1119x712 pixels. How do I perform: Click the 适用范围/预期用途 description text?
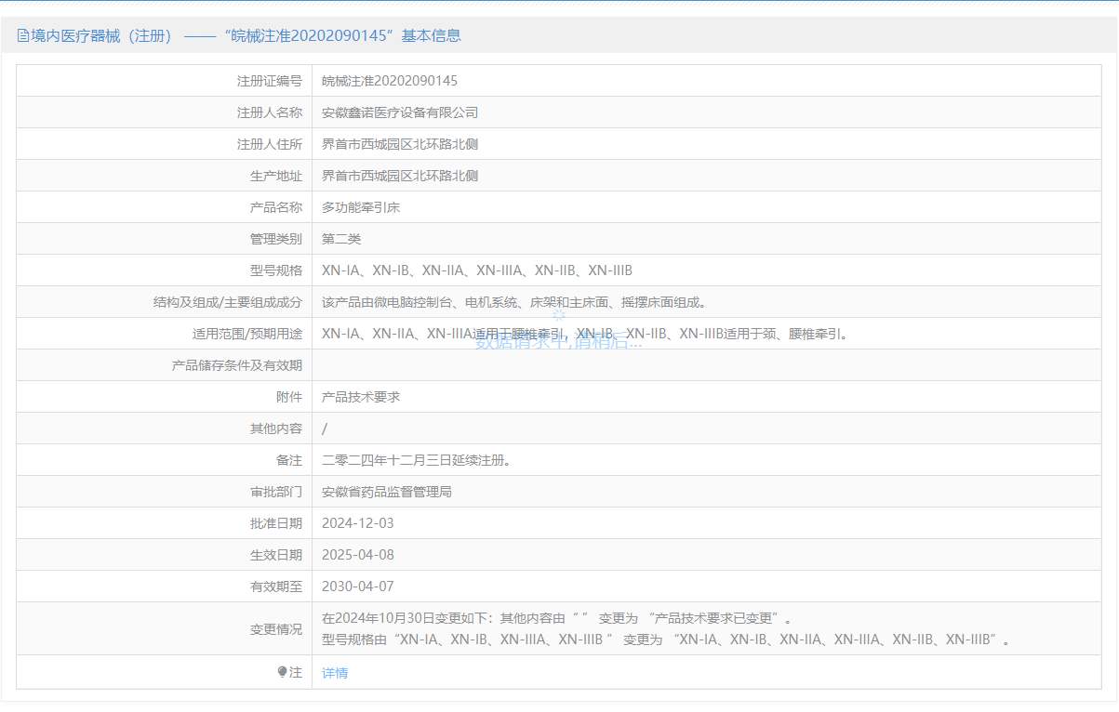click(x=586, y=334)
